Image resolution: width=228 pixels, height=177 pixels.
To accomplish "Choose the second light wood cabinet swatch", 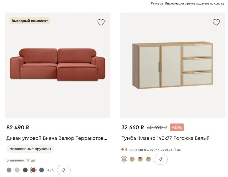I will pyautogui.click(x=132, y=159).
